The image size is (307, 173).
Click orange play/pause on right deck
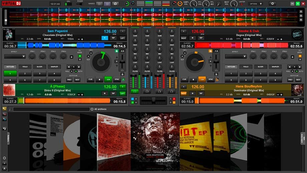[202, 79]
